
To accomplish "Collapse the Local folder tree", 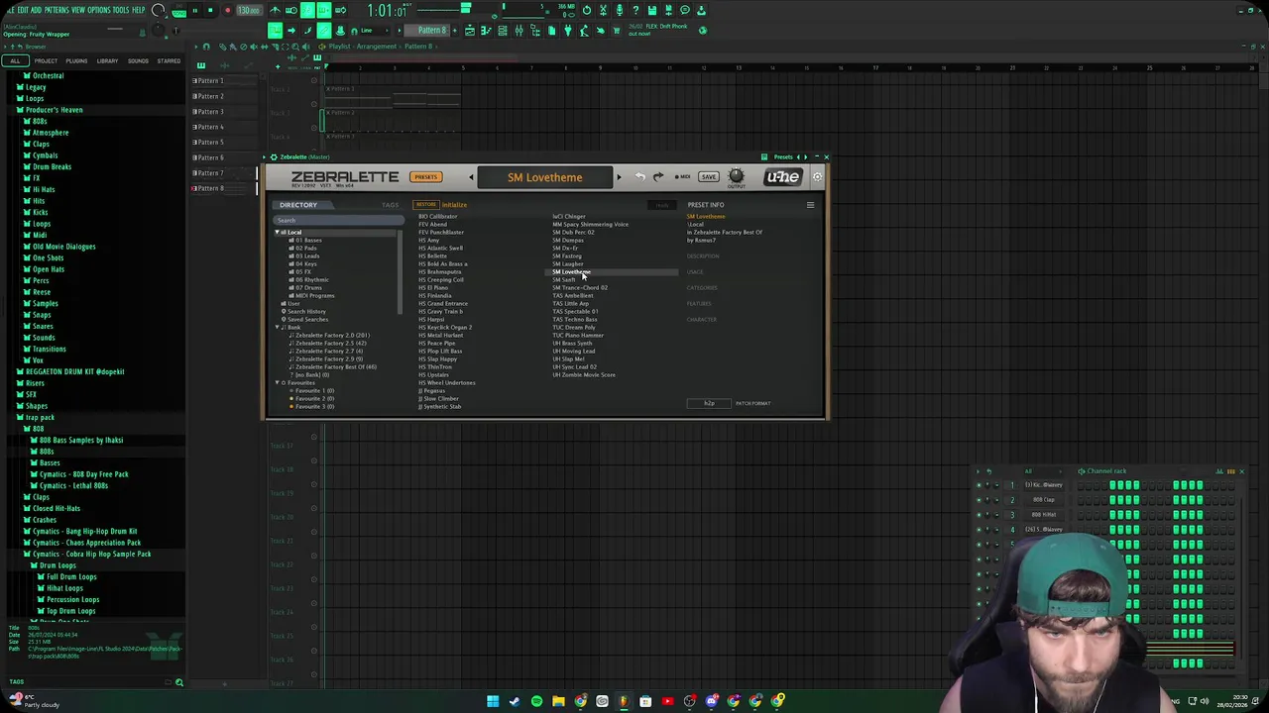I will tap(278, 233).
